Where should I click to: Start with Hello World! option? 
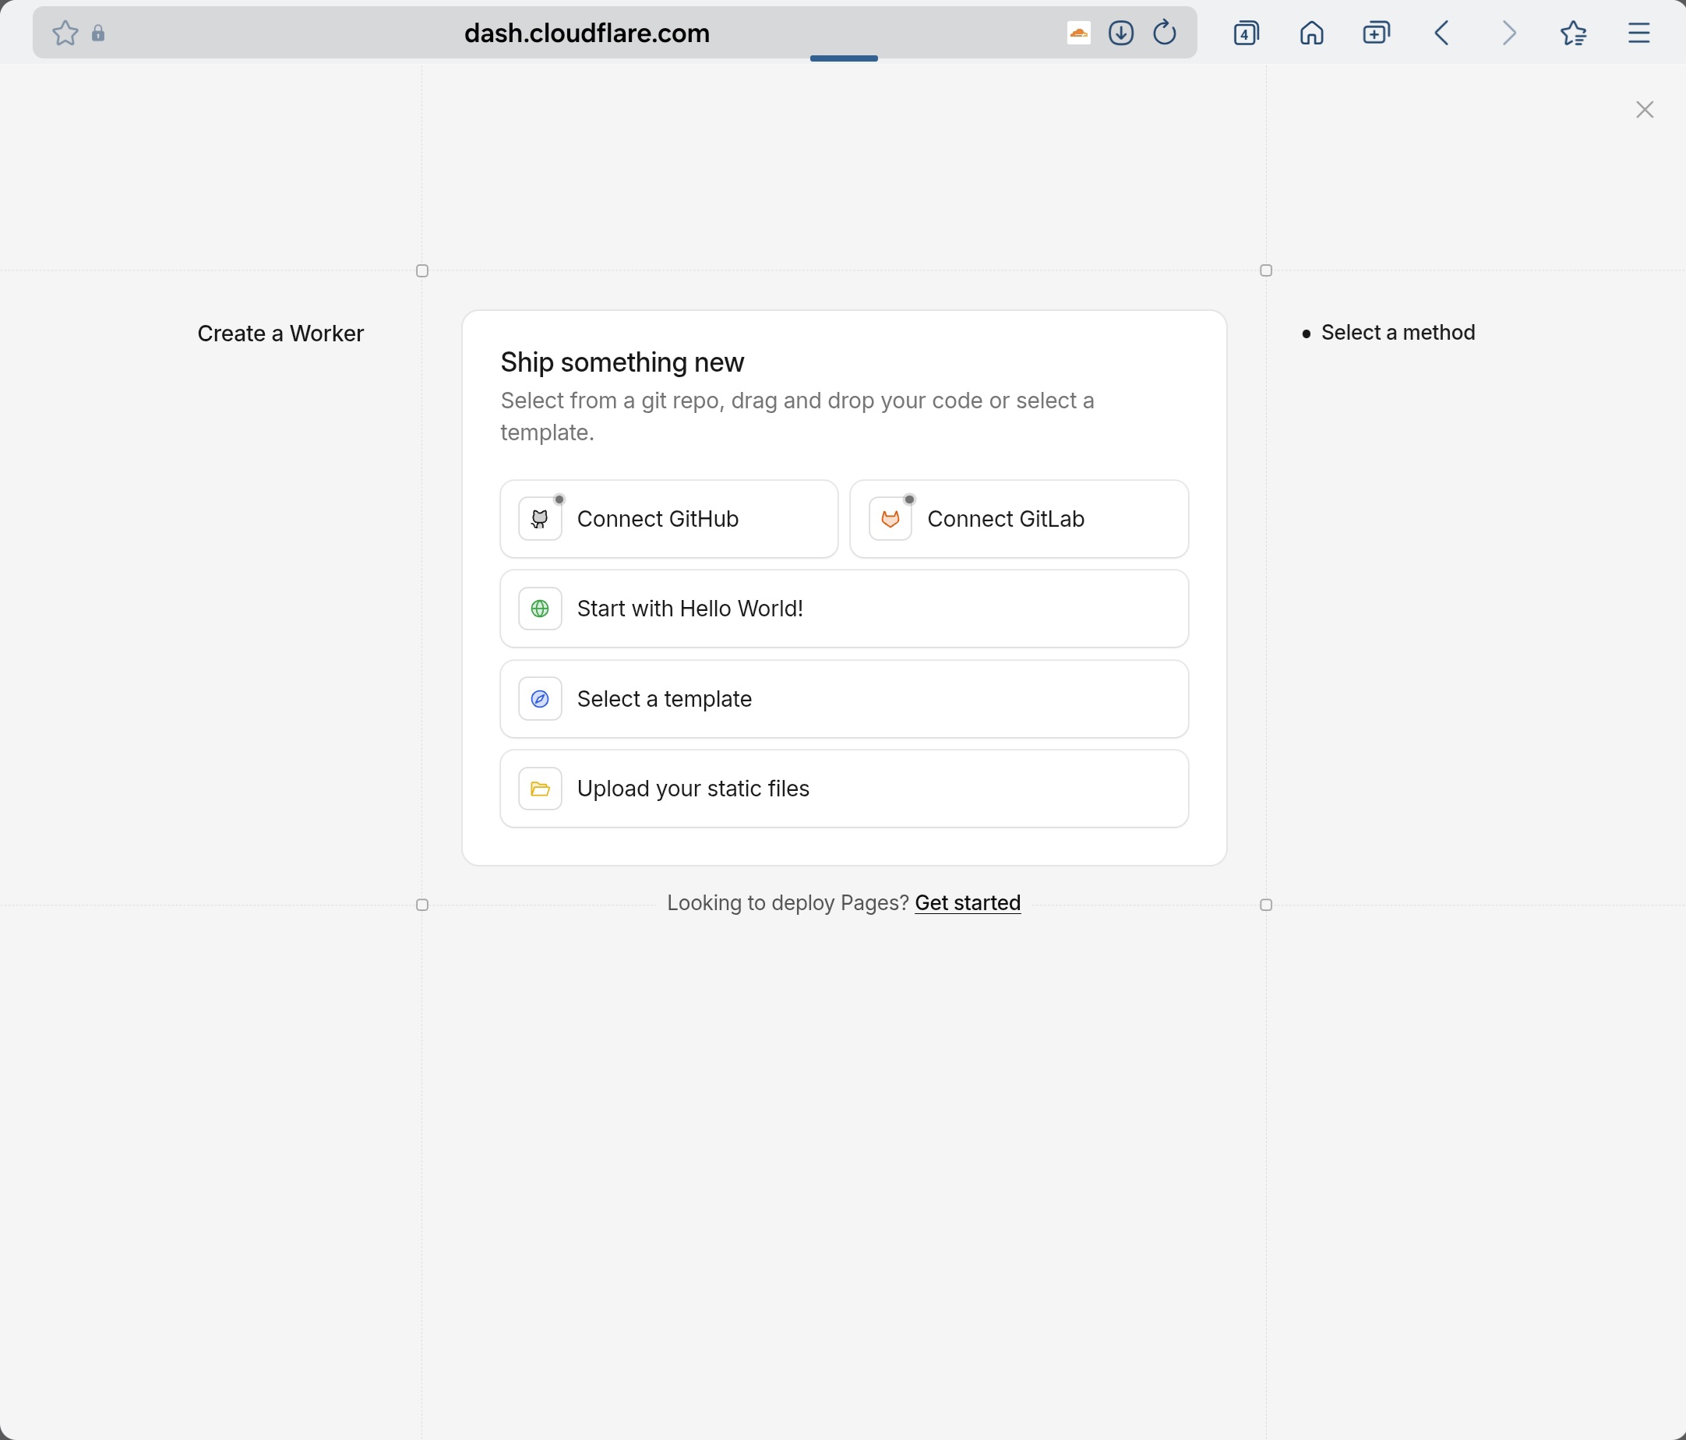point(844,609)
